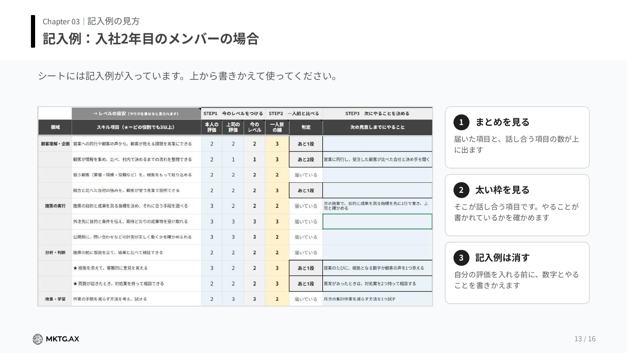Image resolution: width=627 pixels, height=353 pixels.
Task: Select the 改善・学習 category cell
Action: point(55,299)
